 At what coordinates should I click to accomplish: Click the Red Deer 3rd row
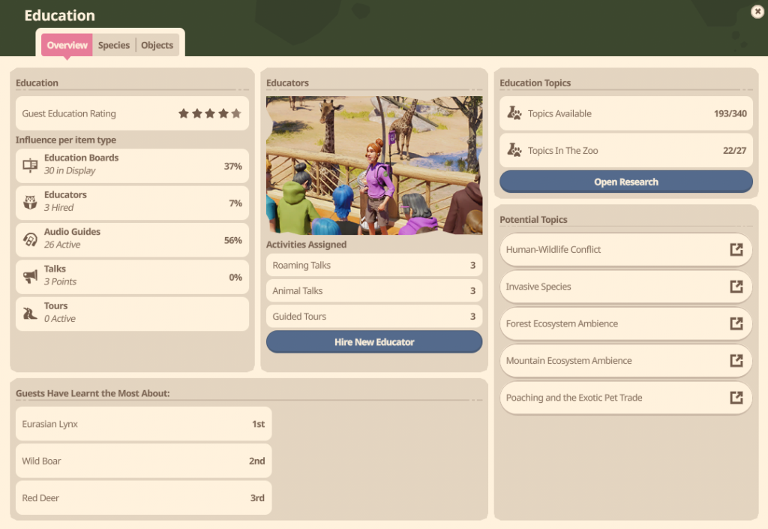click(143, 497)
